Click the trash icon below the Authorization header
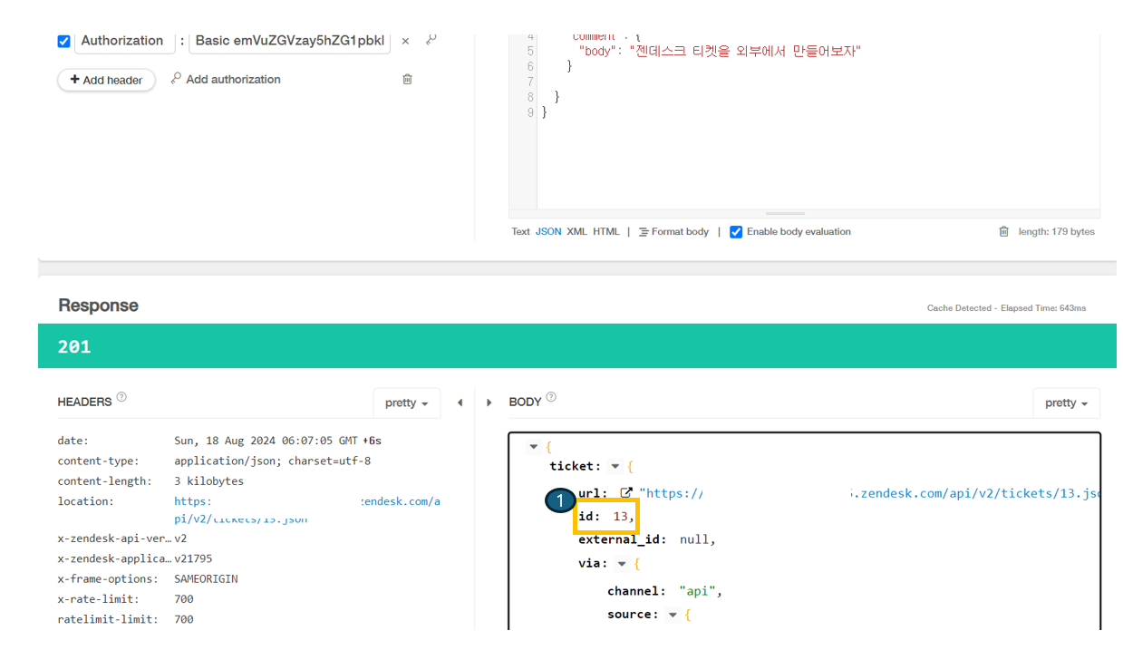Screen dimensions: 1123x650 point(407,80)
